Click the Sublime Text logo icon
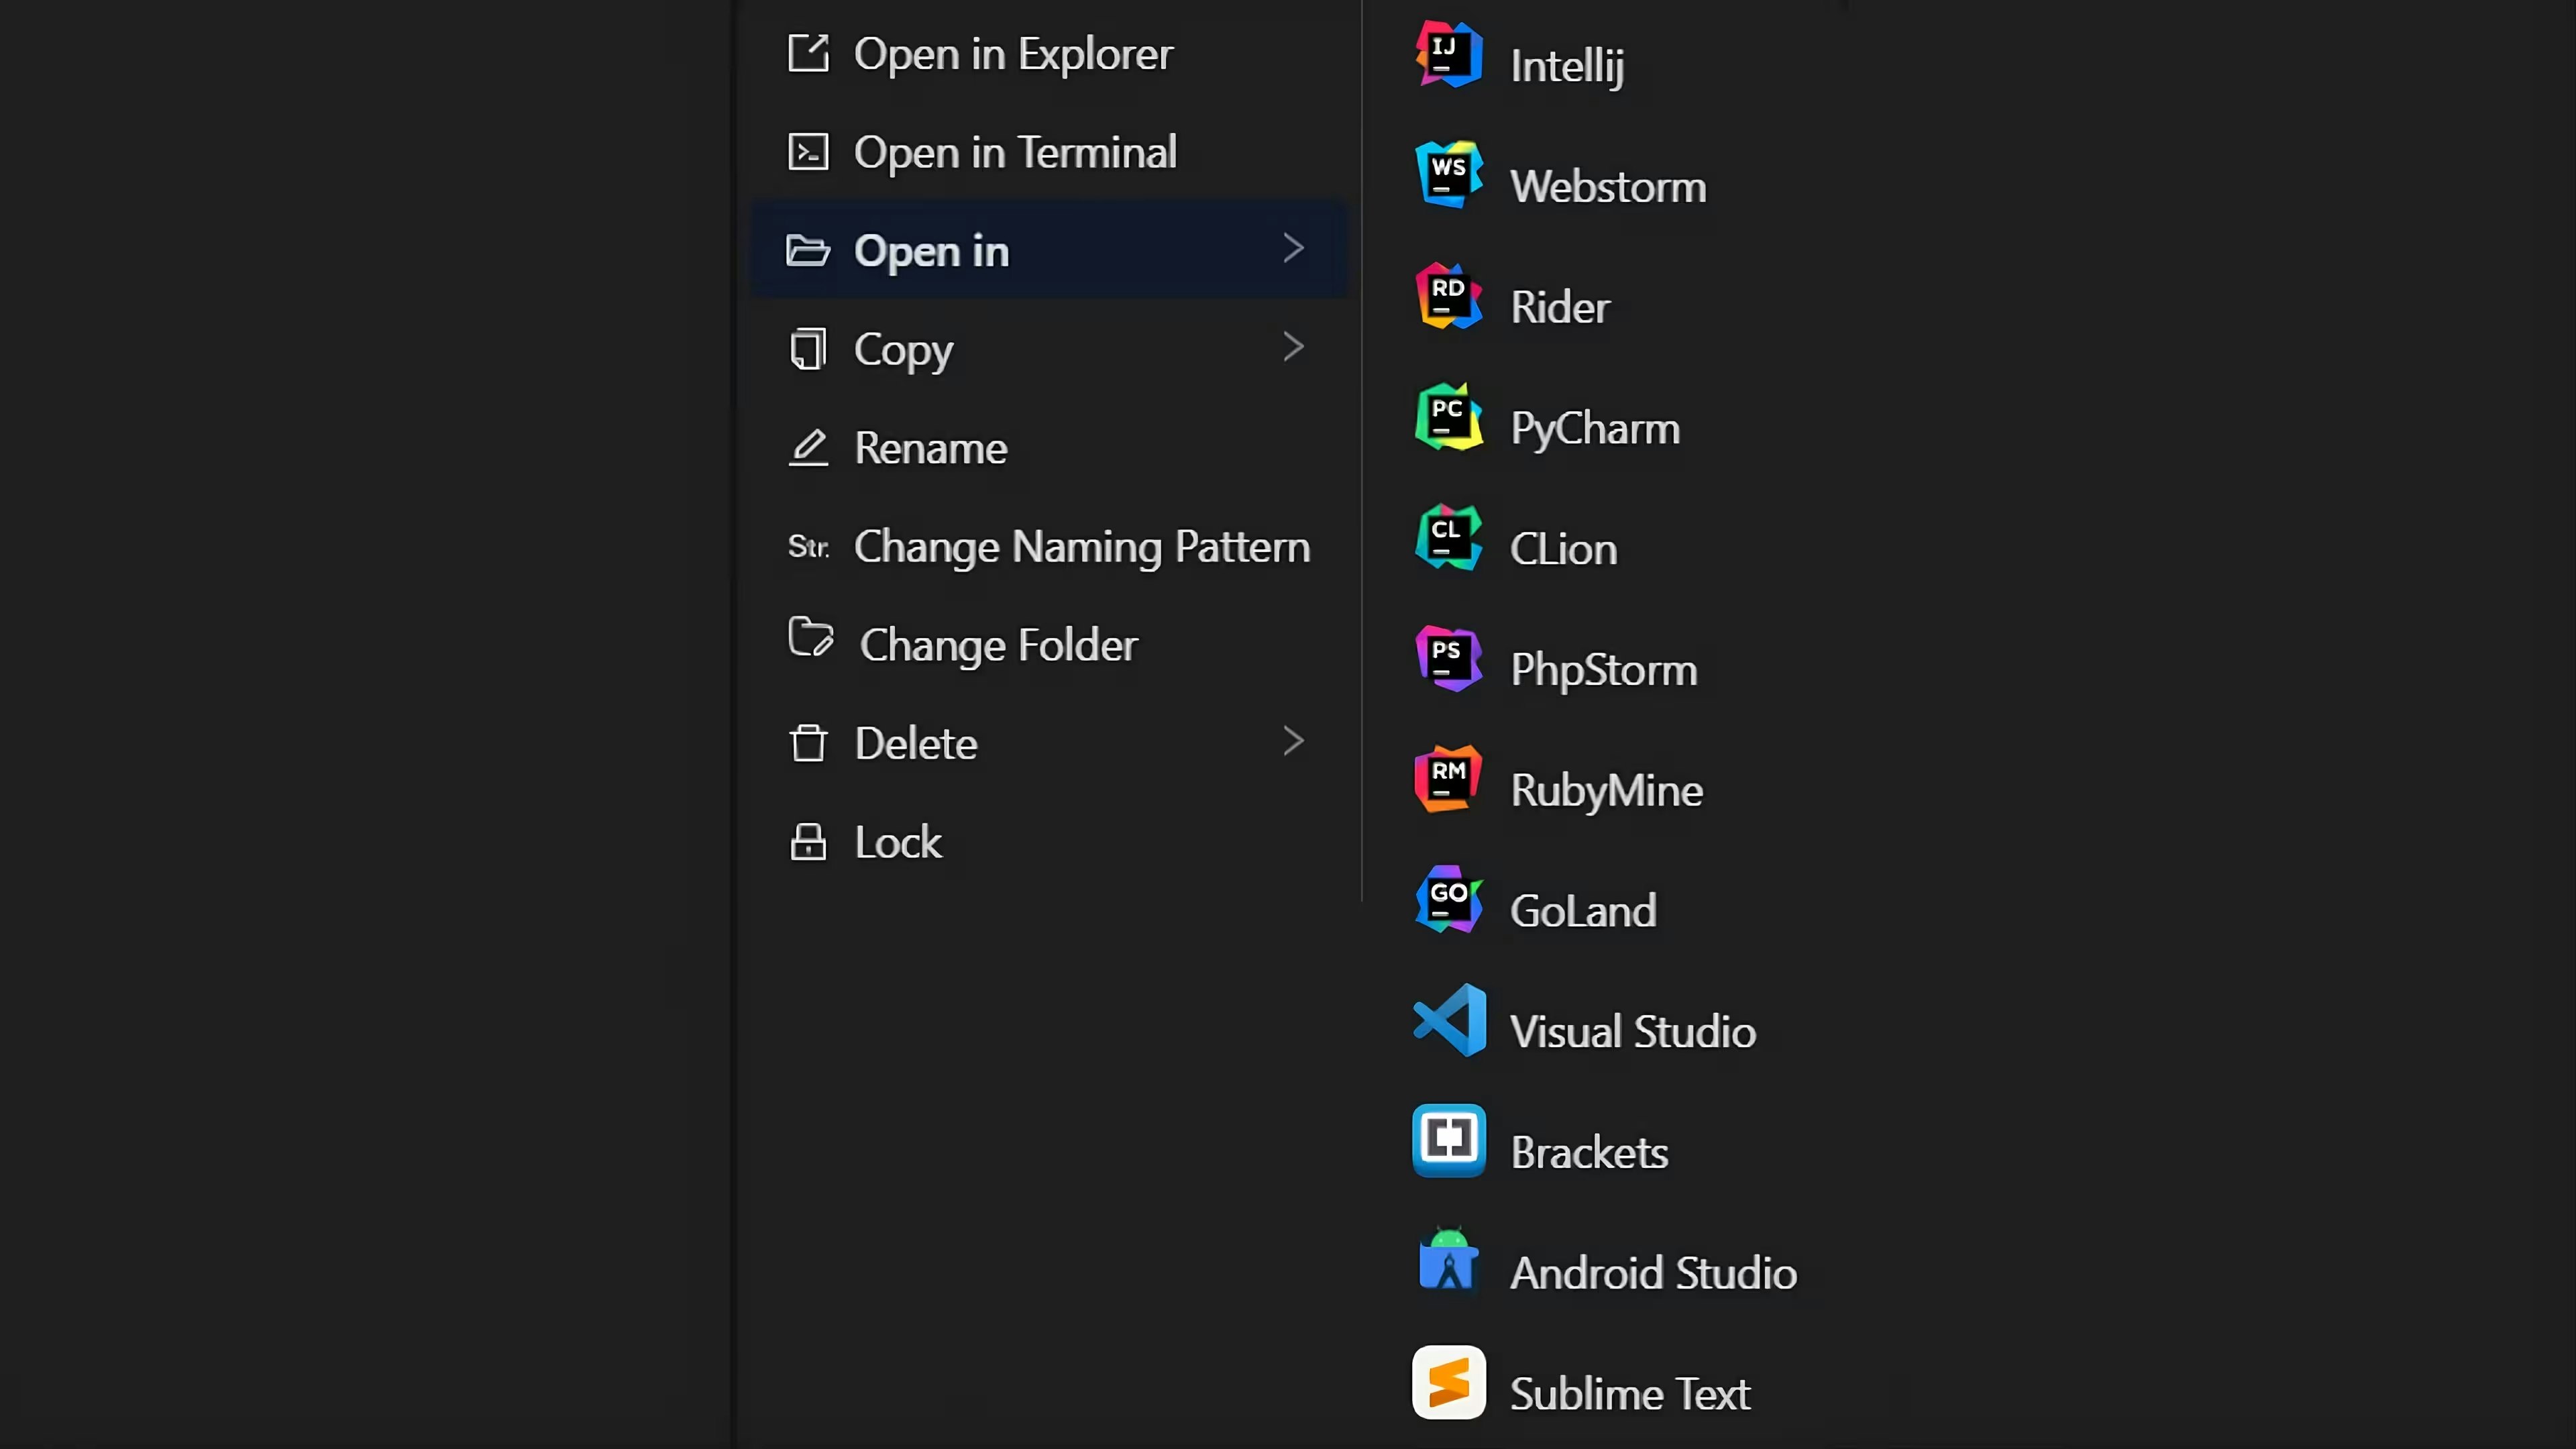This screenshot has height=1449, width=2576. tap(1449, 1383)
